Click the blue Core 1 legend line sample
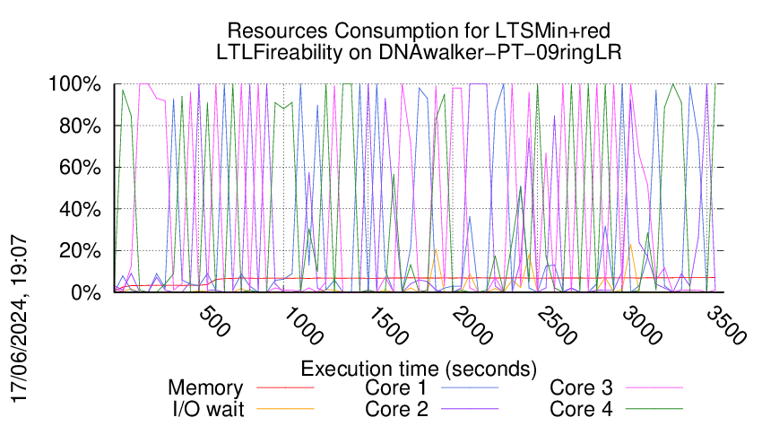 [470, 387]
